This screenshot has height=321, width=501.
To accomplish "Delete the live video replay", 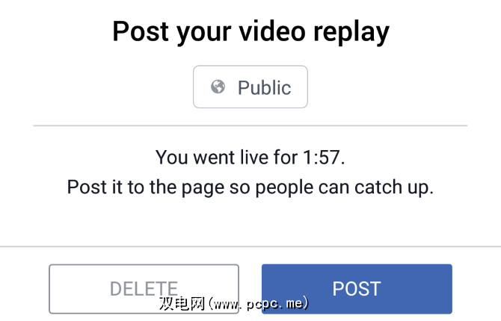I will pyautogui.click(x=144, y=289).
